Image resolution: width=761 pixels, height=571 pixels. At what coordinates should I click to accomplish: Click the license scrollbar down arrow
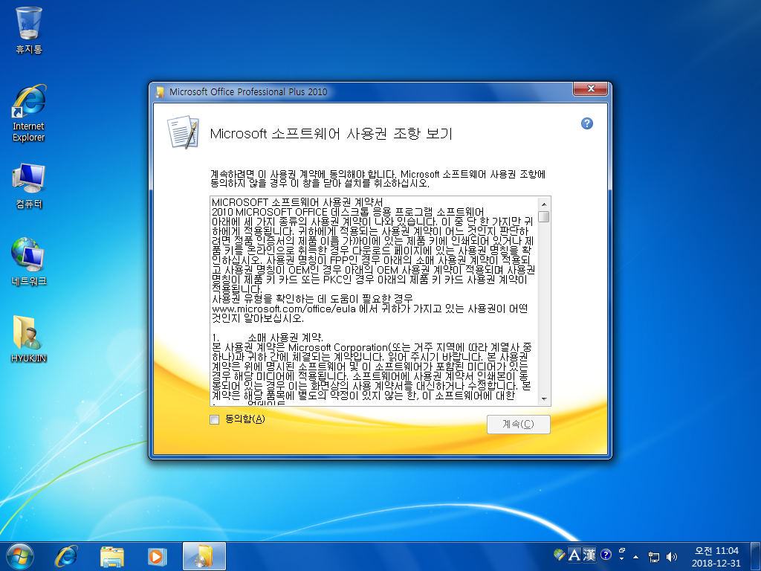coord(543,399)
